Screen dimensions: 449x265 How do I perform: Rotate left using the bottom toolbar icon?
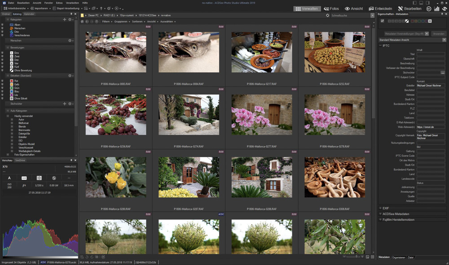coord(87,257)
